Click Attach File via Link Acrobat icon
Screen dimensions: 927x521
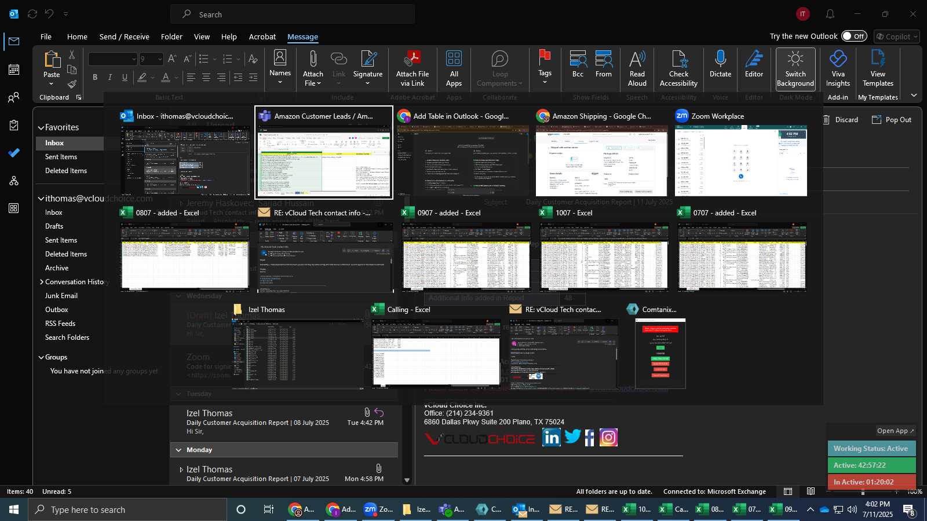(413, 59)
